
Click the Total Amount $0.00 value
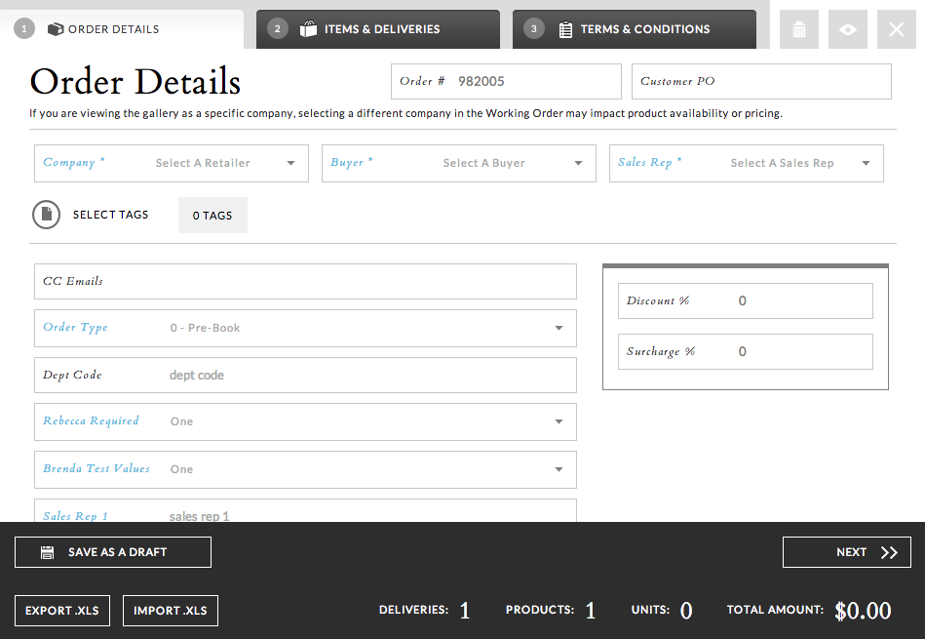[x=863, y=611]
